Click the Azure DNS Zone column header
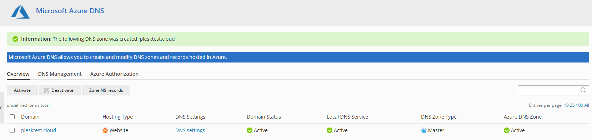The height and width of the screenshot is (140, 592). [523, 117]
